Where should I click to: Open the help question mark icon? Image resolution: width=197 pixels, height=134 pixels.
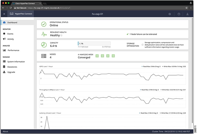point(179,14)
